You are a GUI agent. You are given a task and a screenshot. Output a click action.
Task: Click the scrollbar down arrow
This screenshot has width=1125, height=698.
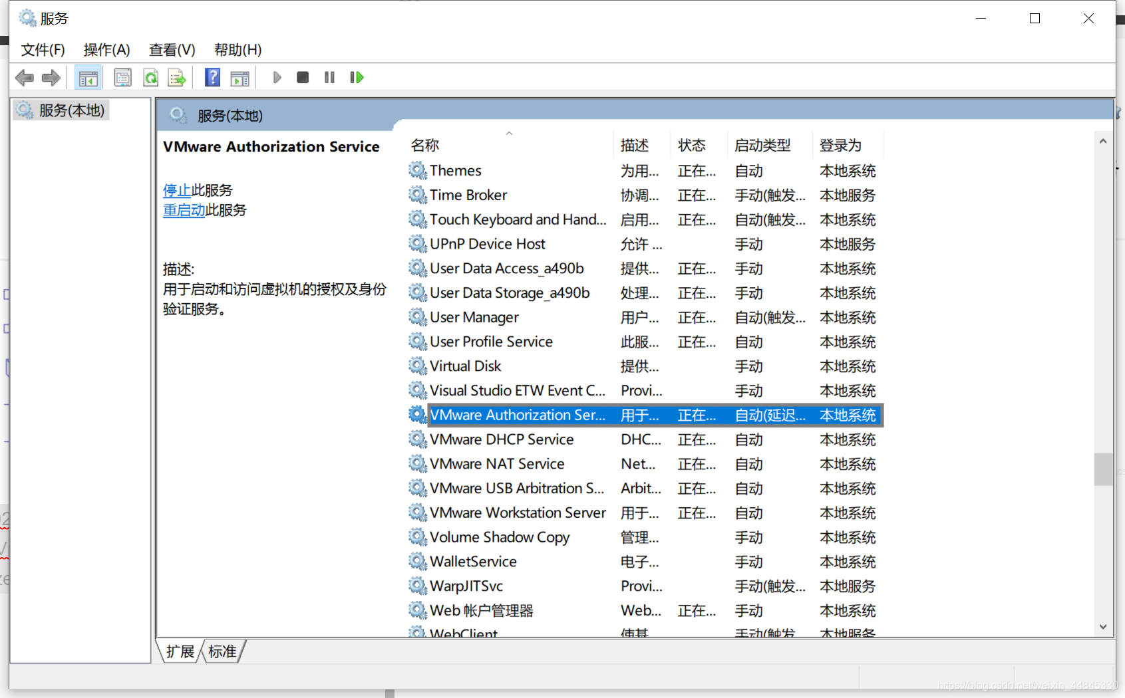(1103, 627)
